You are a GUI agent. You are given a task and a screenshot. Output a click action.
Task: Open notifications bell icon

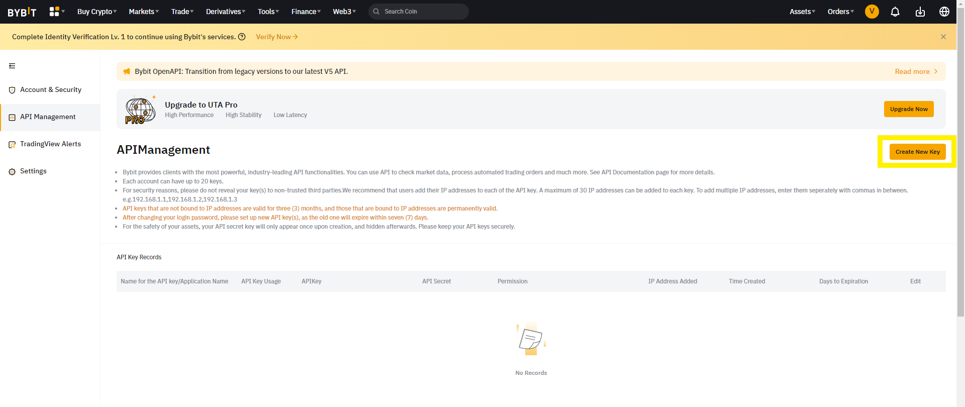(895, 12)
